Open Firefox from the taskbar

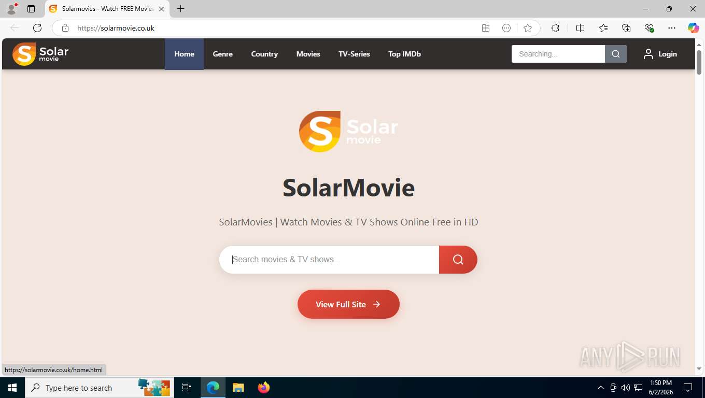pos(263,388)
